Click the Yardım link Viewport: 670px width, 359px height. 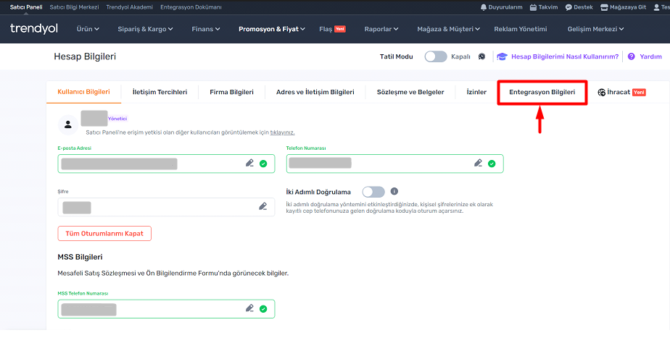[x=650, y=56]
